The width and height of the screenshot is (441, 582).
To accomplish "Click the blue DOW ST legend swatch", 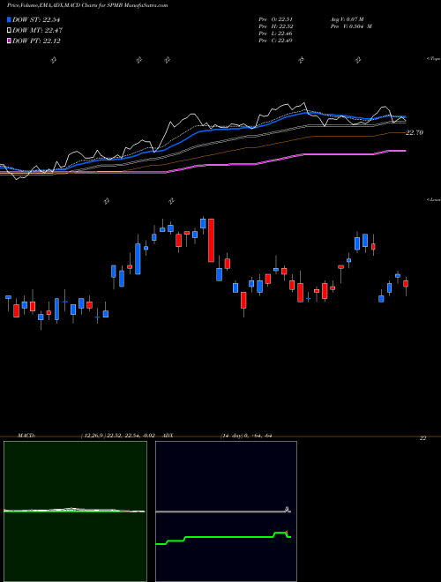I will tap(10, 19).
